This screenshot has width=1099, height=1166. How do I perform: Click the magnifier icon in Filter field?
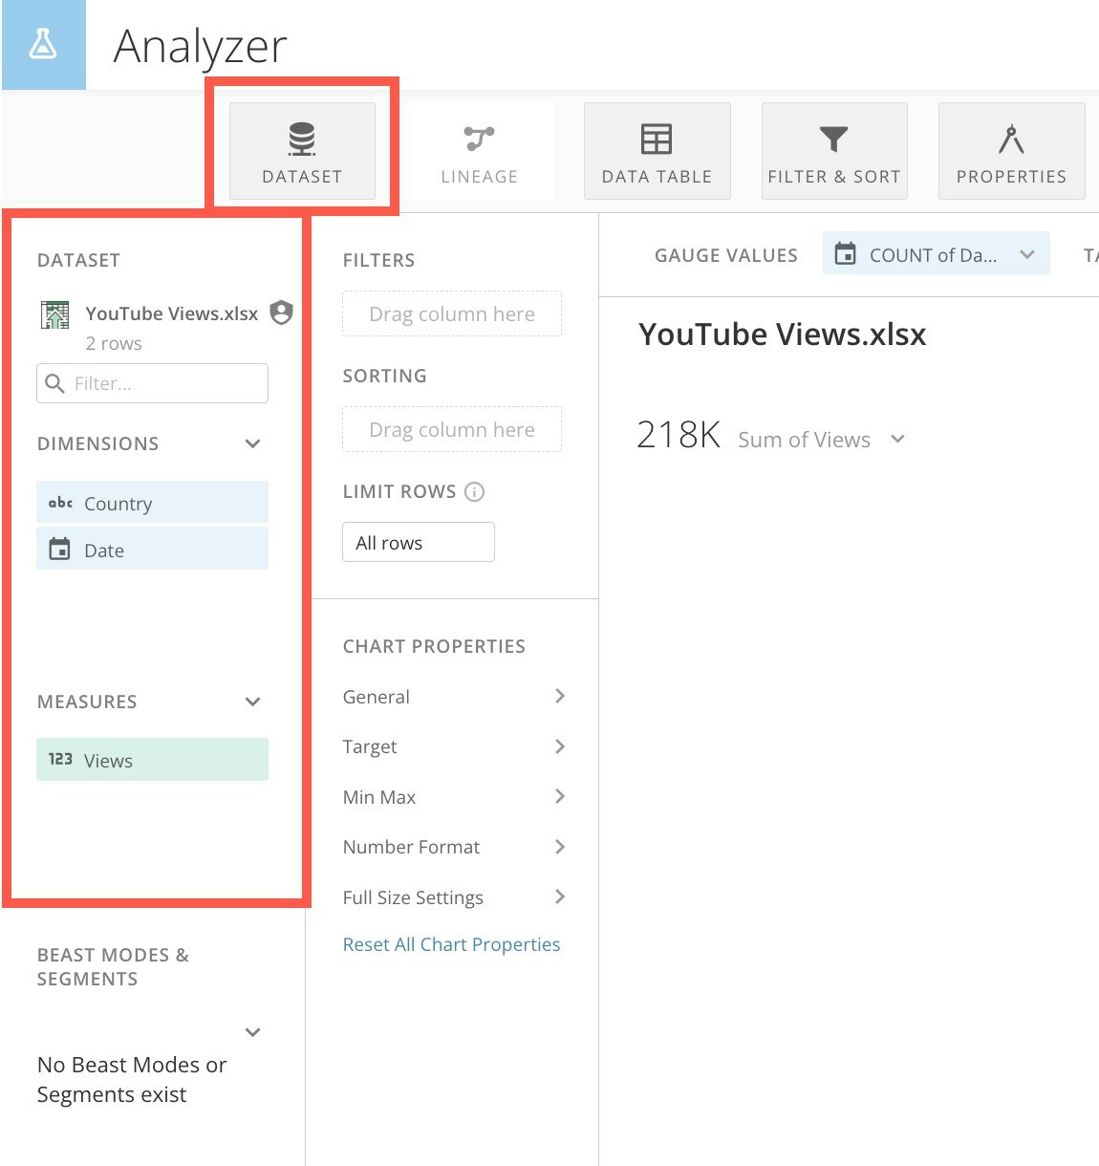click(54, 383)
